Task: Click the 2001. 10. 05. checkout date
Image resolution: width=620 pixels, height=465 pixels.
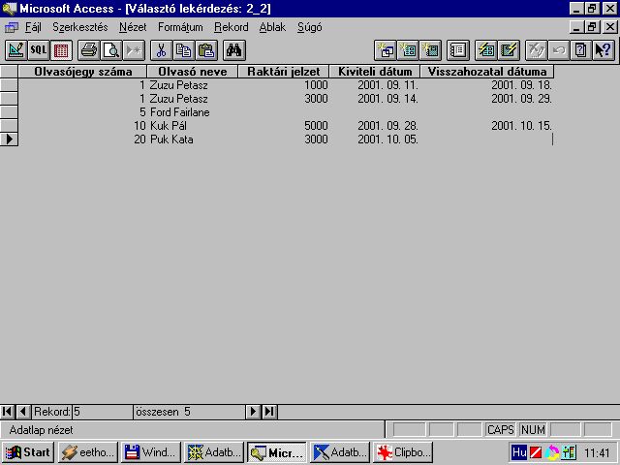Action: click(375, 139)
